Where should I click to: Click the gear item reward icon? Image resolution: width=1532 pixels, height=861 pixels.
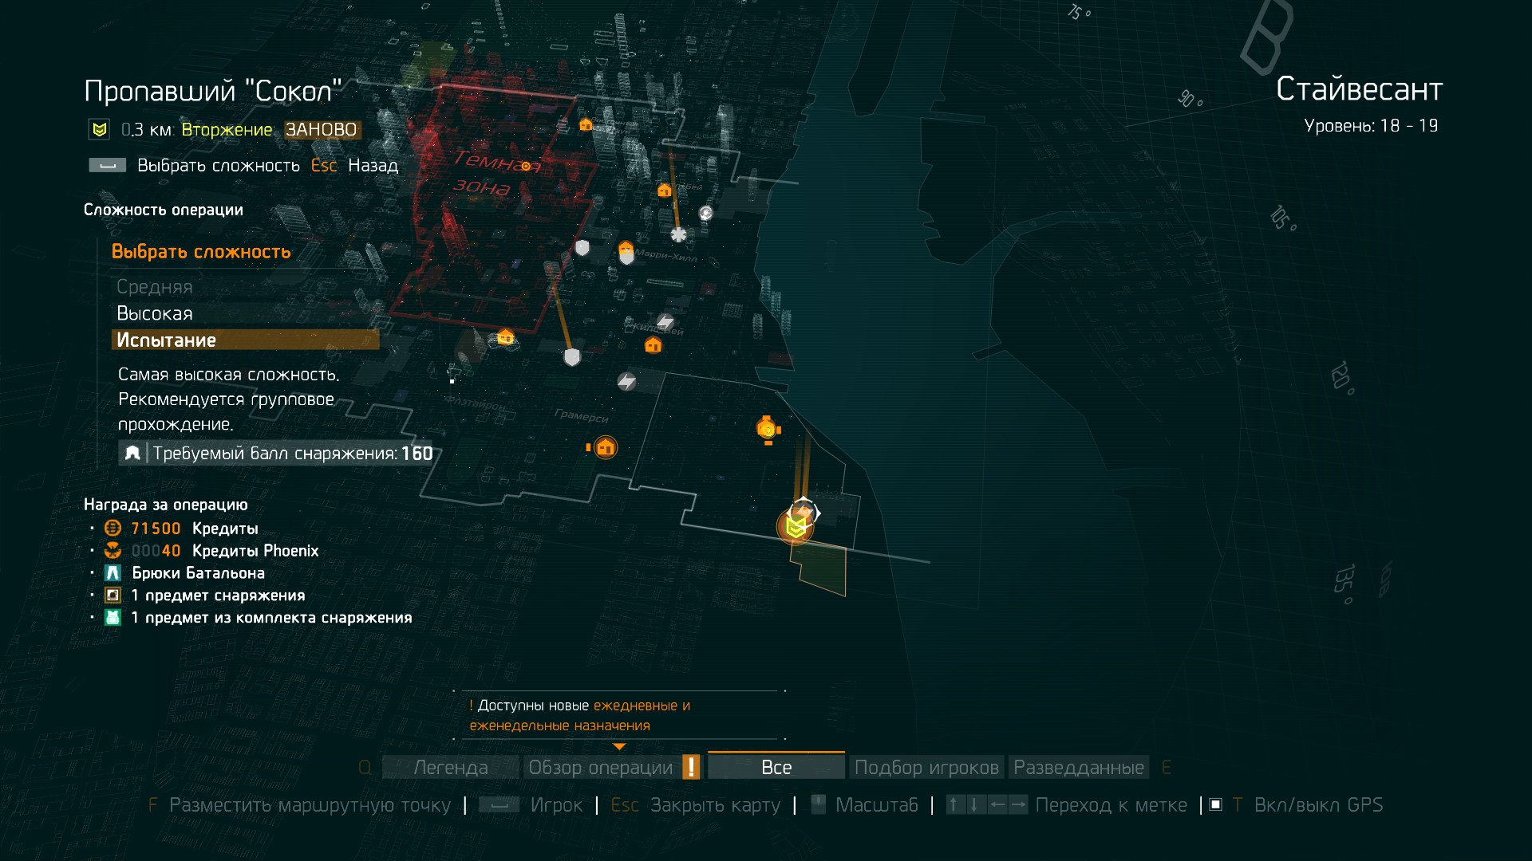point(113,596)
